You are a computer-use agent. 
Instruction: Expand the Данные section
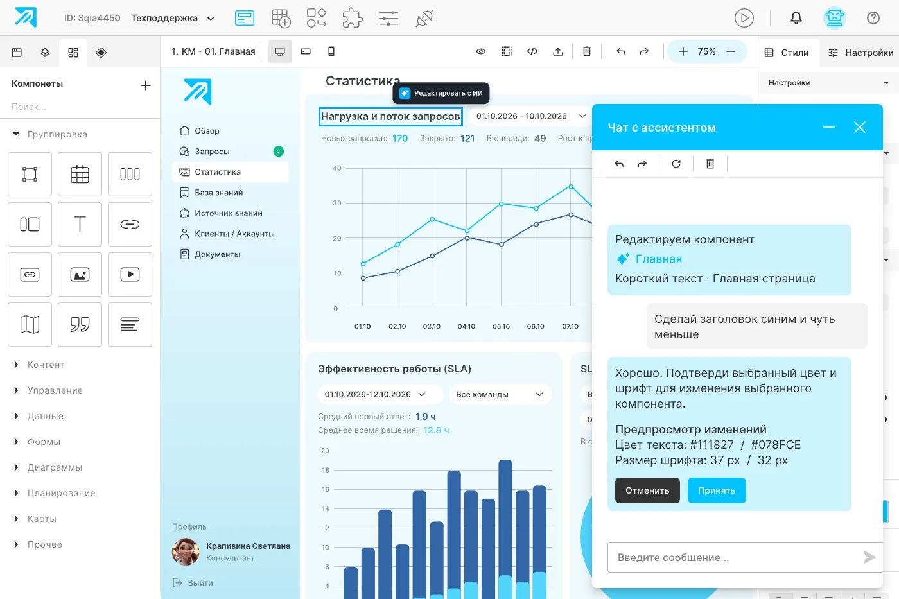click(x=39, y=416)
